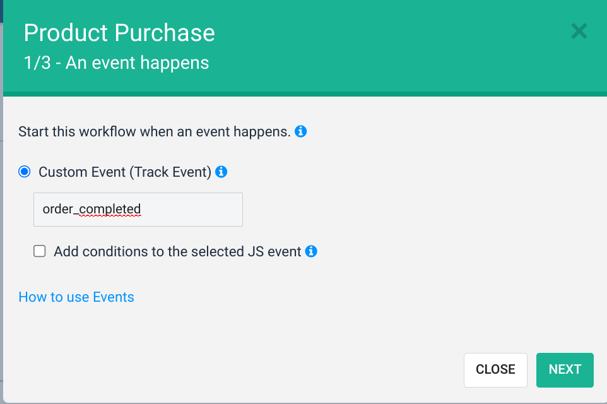Click a blank area of the green header bar

pos(391,47)
